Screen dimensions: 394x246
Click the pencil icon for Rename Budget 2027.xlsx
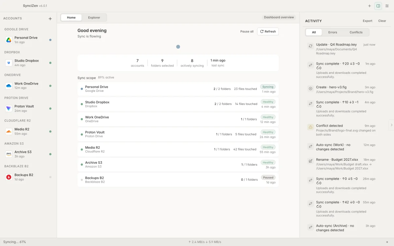click(310, 161)
